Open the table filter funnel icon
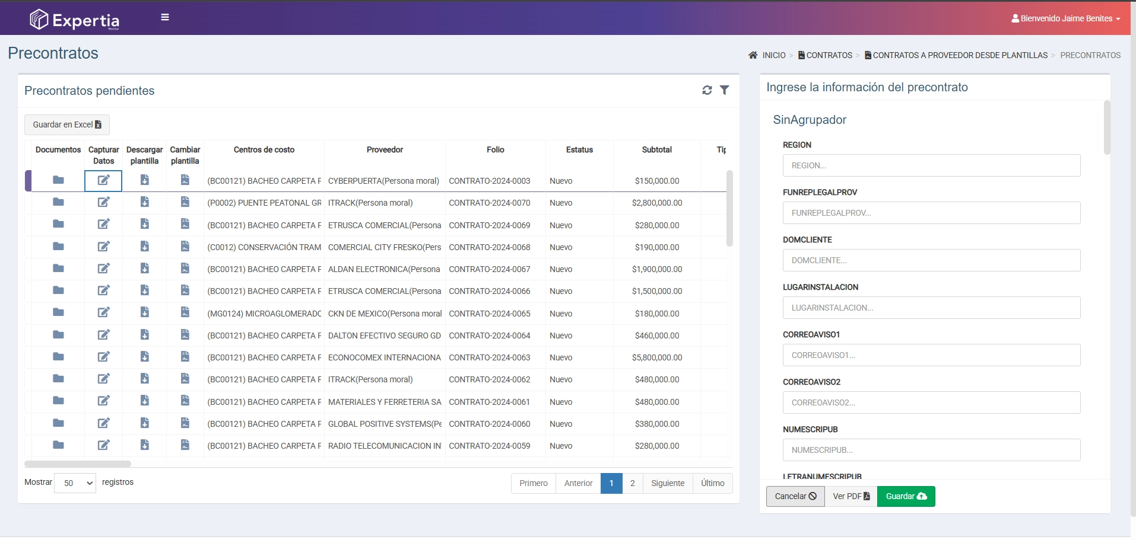This screenshot has height=540, width=1136. click(x=725, y=90)
